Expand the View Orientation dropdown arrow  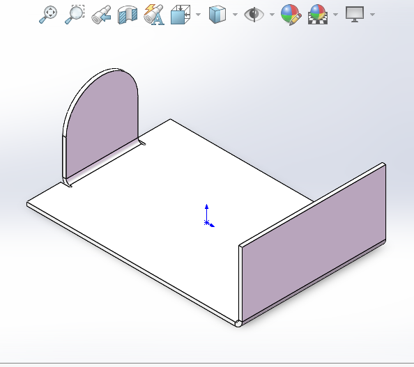point(198,15)
